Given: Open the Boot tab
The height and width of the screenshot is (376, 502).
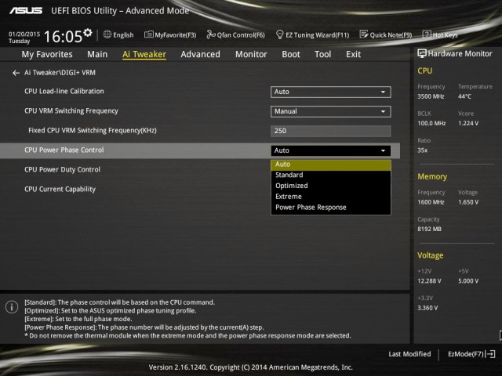Looking at the screenshot, I should pyautogui.click(x=291, y=54).
